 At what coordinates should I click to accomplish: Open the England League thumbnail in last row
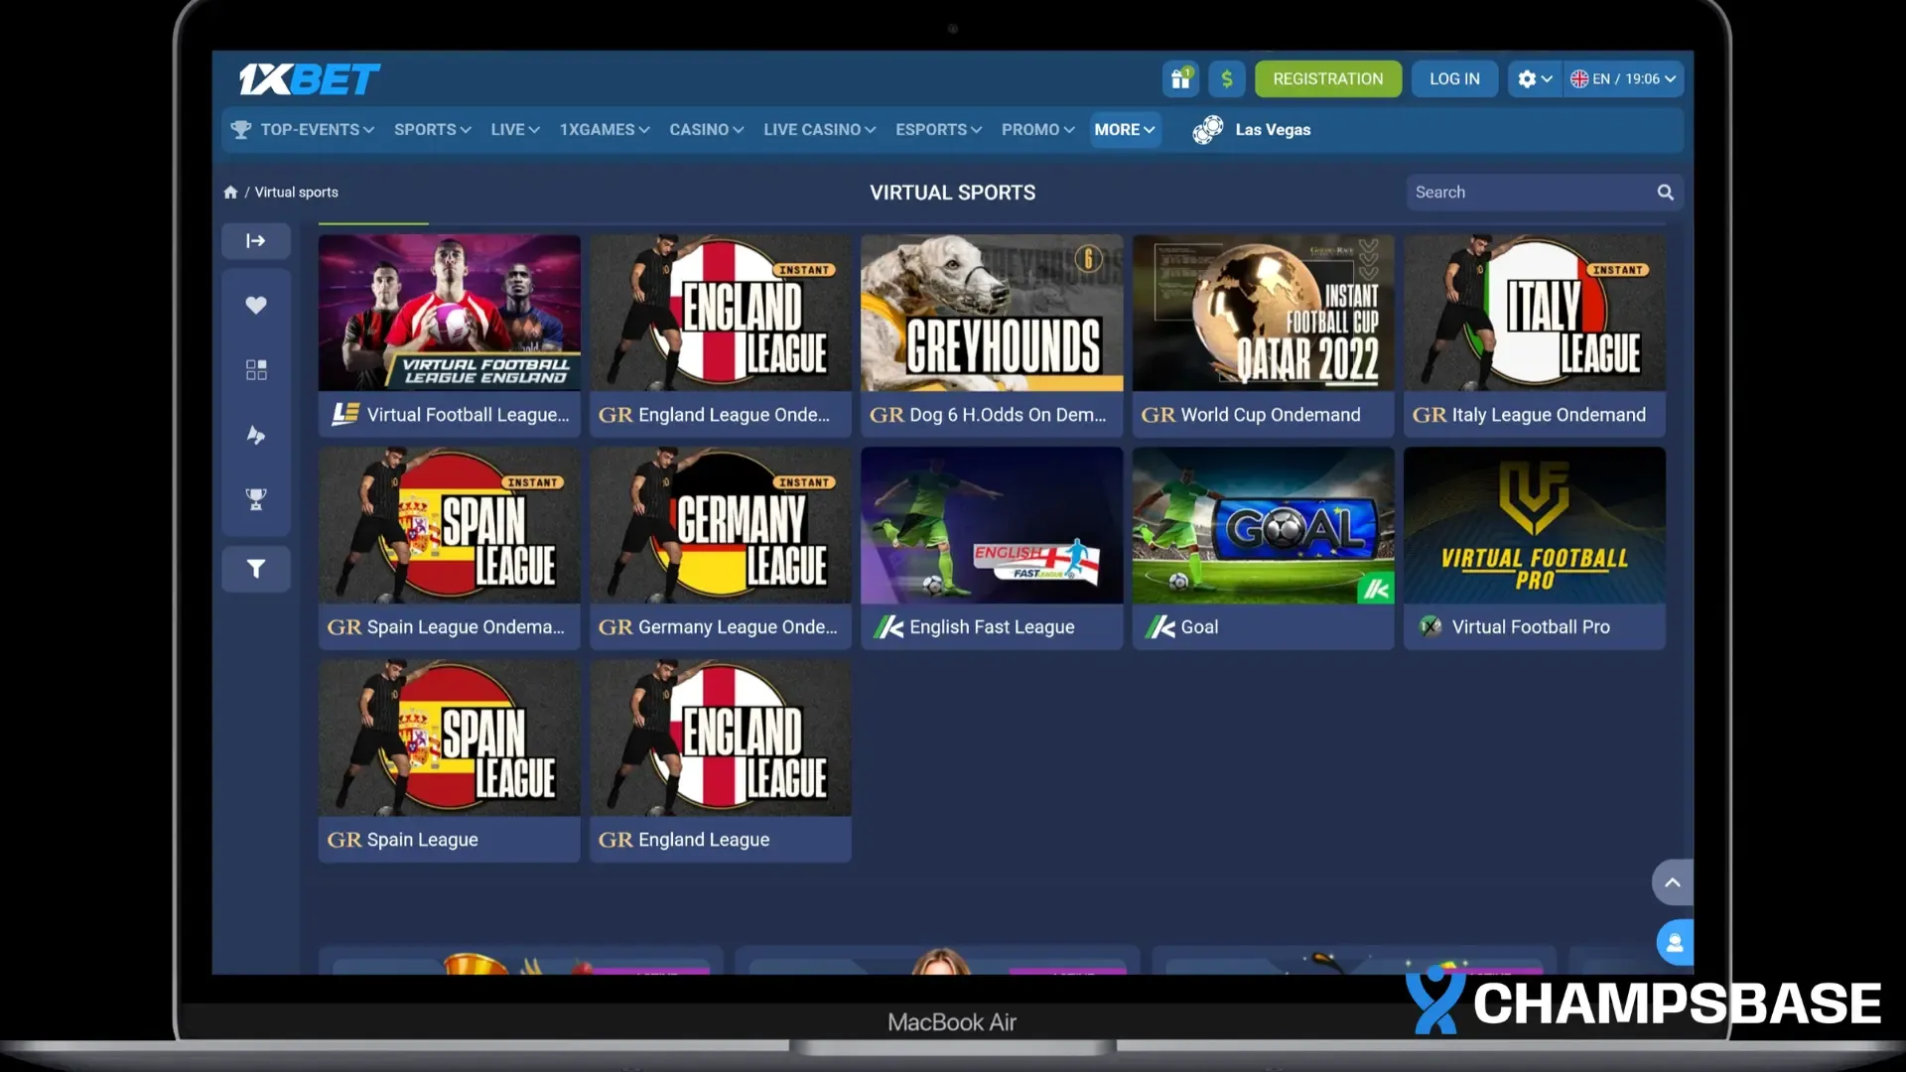click(721, 738)
